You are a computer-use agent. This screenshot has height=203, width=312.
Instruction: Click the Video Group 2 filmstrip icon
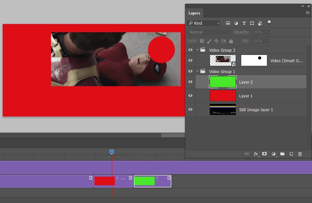click(203, 50)
